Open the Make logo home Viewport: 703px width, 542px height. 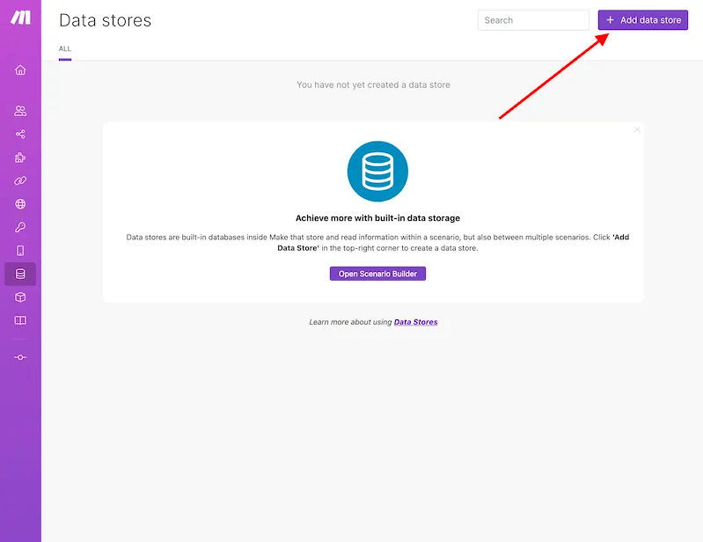pyautogui.click(x=20, y=18)
